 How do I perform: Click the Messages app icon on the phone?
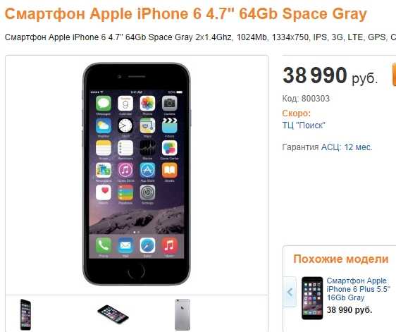[104, 104]
